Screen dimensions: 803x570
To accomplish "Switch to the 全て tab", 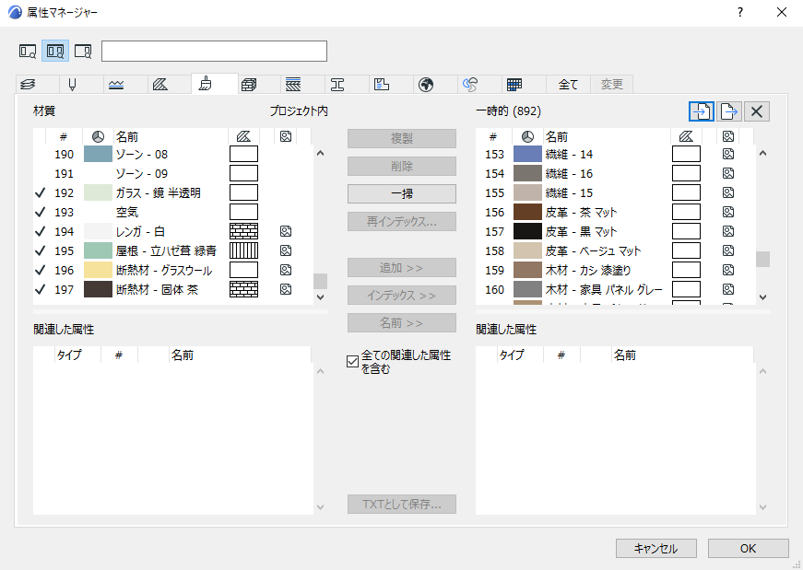I will [568, 85].
